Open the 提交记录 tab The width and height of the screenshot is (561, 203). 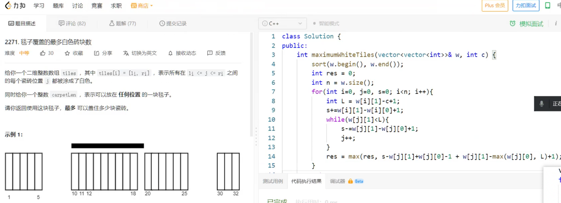pos(173,23)
